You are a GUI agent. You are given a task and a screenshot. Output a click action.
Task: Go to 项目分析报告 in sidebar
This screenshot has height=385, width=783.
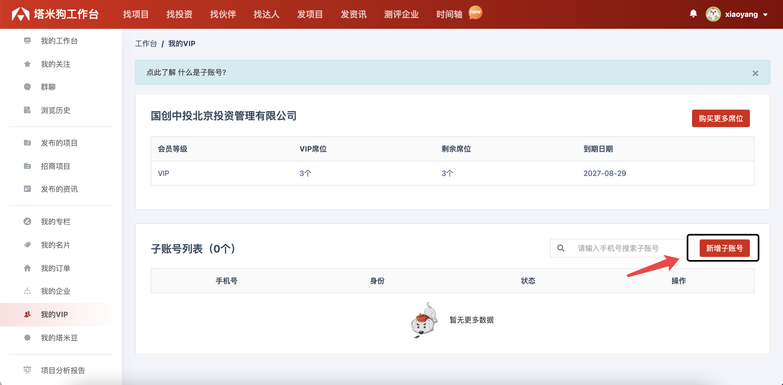(x=63, y=370)
